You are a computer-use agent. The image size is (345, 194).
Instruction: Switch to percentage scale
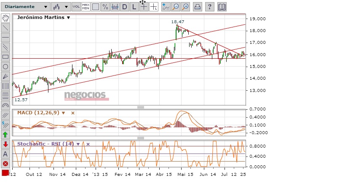pyautogui.click(x=105, y=7)
